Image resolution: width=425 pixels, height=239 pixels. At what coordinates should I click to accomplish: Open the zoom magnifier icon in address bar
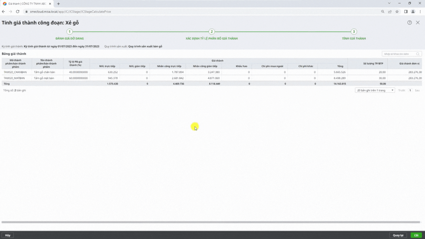(x=383, y=11)
